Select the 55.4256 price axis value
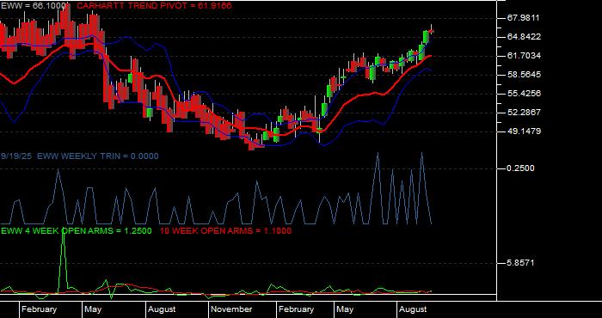This screenshot has width=602, height=318. [523, 94]
